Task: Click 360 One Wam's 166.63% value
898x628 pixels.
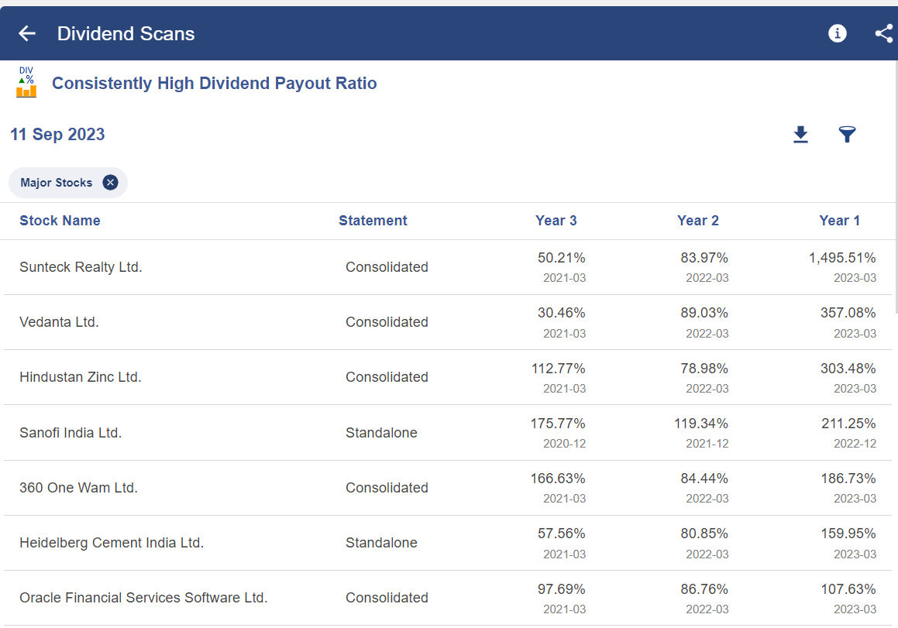Action: (558, 479)
